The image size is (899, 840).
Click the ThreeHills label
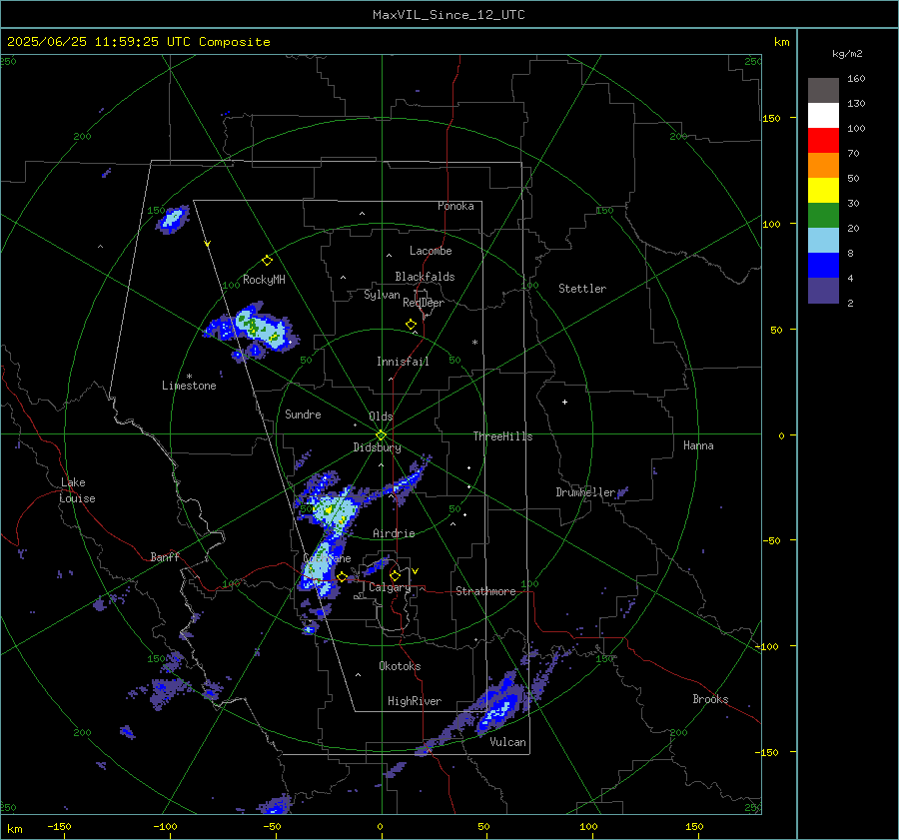502,436
